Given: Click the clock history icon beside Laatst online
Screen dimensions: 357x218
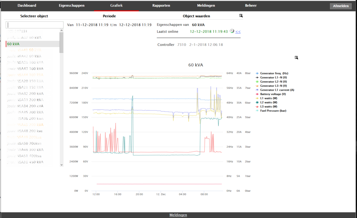Looking at the screenshot, I should click(x=232, y=31).
